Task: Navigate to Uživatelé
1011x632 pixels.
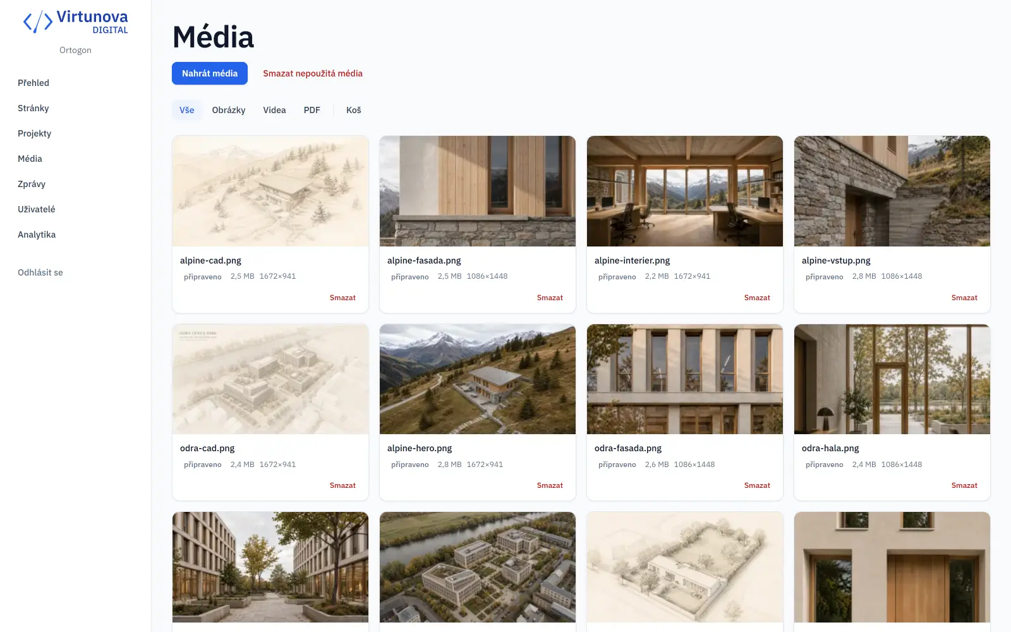Action: (37, 209)
